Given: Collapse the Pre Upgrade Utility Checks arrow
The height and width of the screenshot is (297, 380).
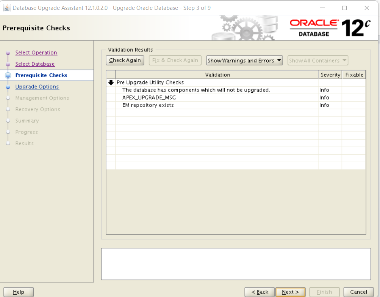Looking at the screenshot, I should point(111,82).
